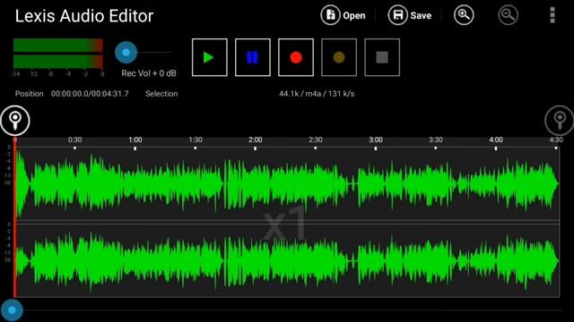Screen dimensions: 574x322
Task: Pause playback with the blue pause button
Action: (x=253, y=57)
